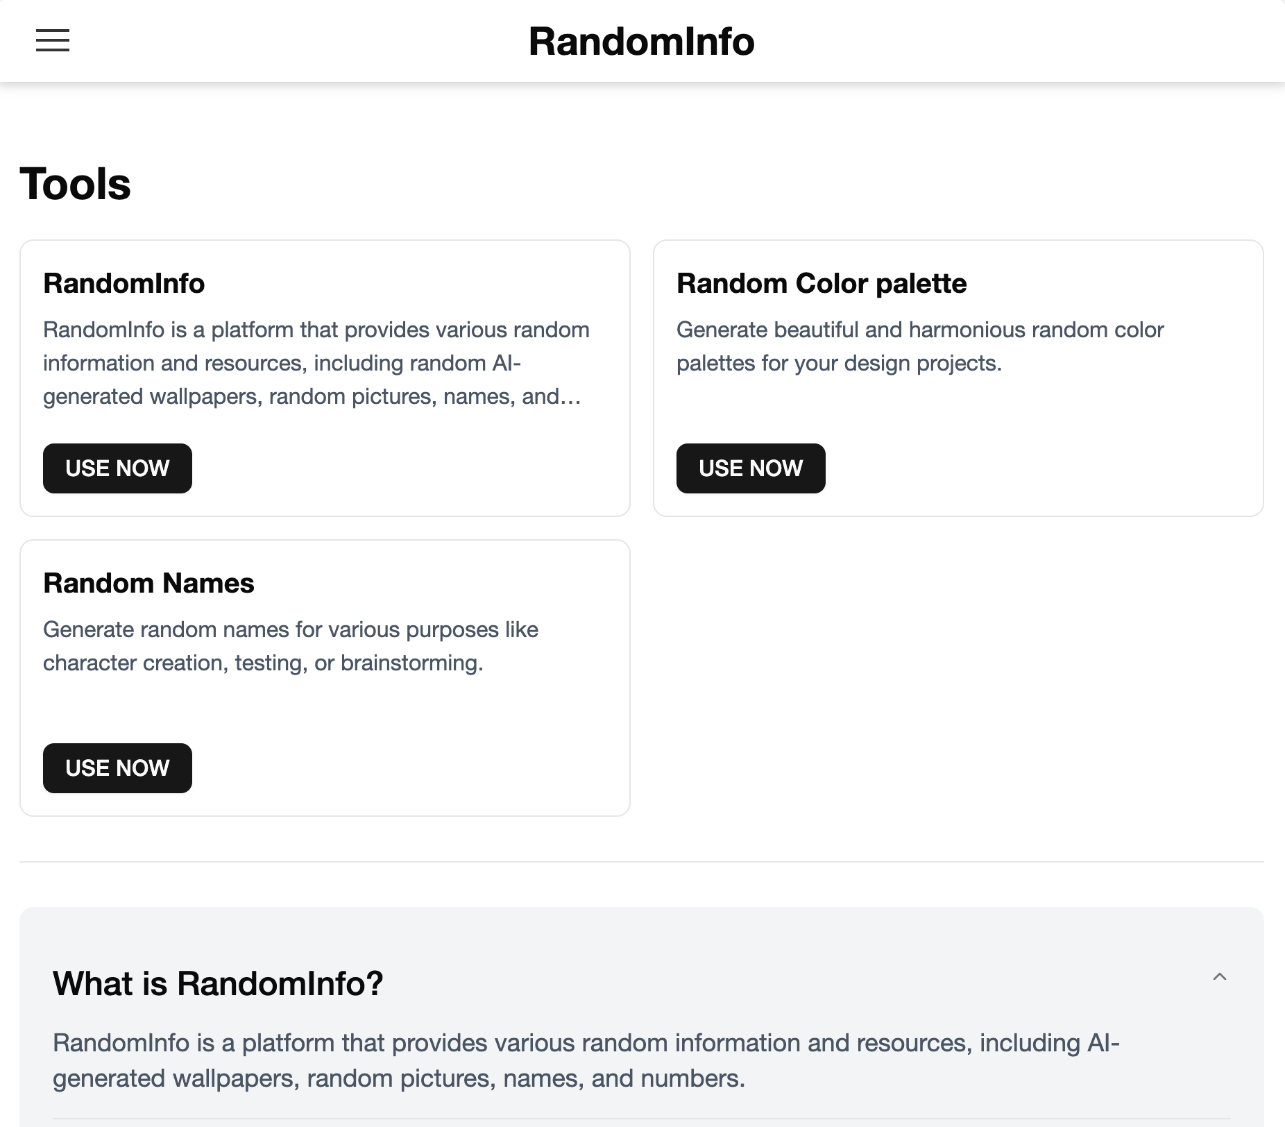Click the divider line below the tool cards

click(x=641, y=862)
